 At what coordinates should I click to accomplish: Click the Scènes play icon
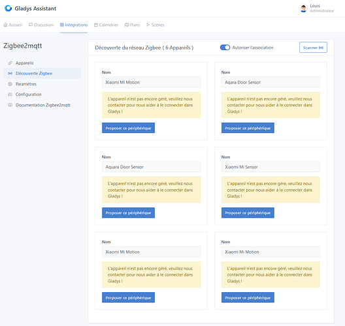[x=148, y=25]
